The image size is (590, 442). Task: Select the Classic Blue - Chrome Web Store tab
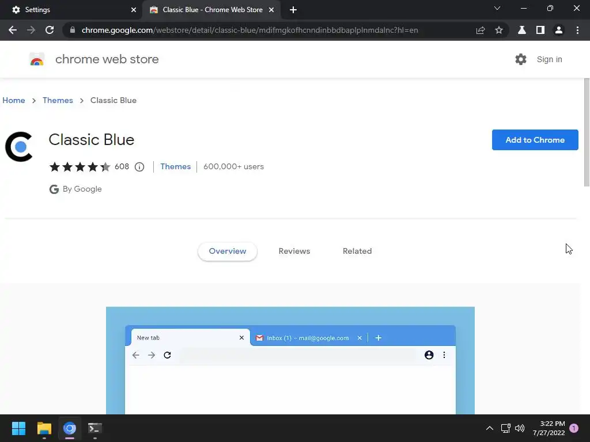[x=212, y=10]
